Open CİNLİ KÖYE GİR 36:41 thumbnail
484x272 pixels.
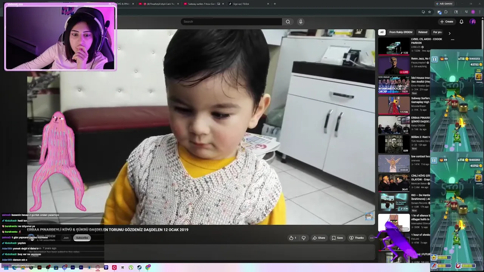[x=394, y=183]
